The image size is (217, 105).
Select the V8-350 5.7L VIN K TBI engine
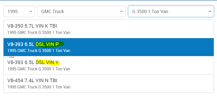[108, 29]
